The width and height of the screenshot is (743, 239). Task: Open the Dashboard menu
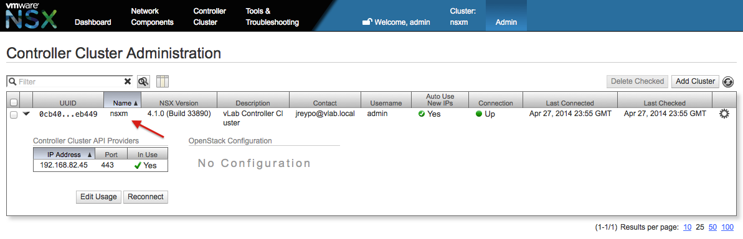(x=93, y=22)
